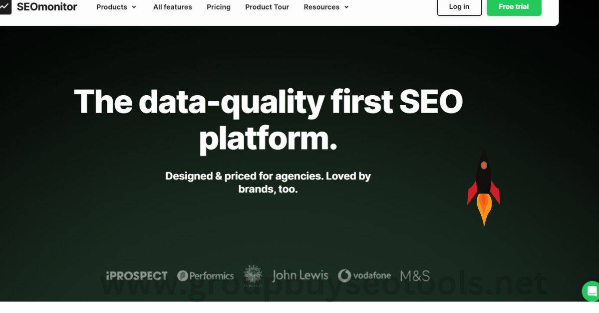Click the Performics brand logo
Image resolution: width=599 pixels, height=313 pixels.
coord(205,276)
